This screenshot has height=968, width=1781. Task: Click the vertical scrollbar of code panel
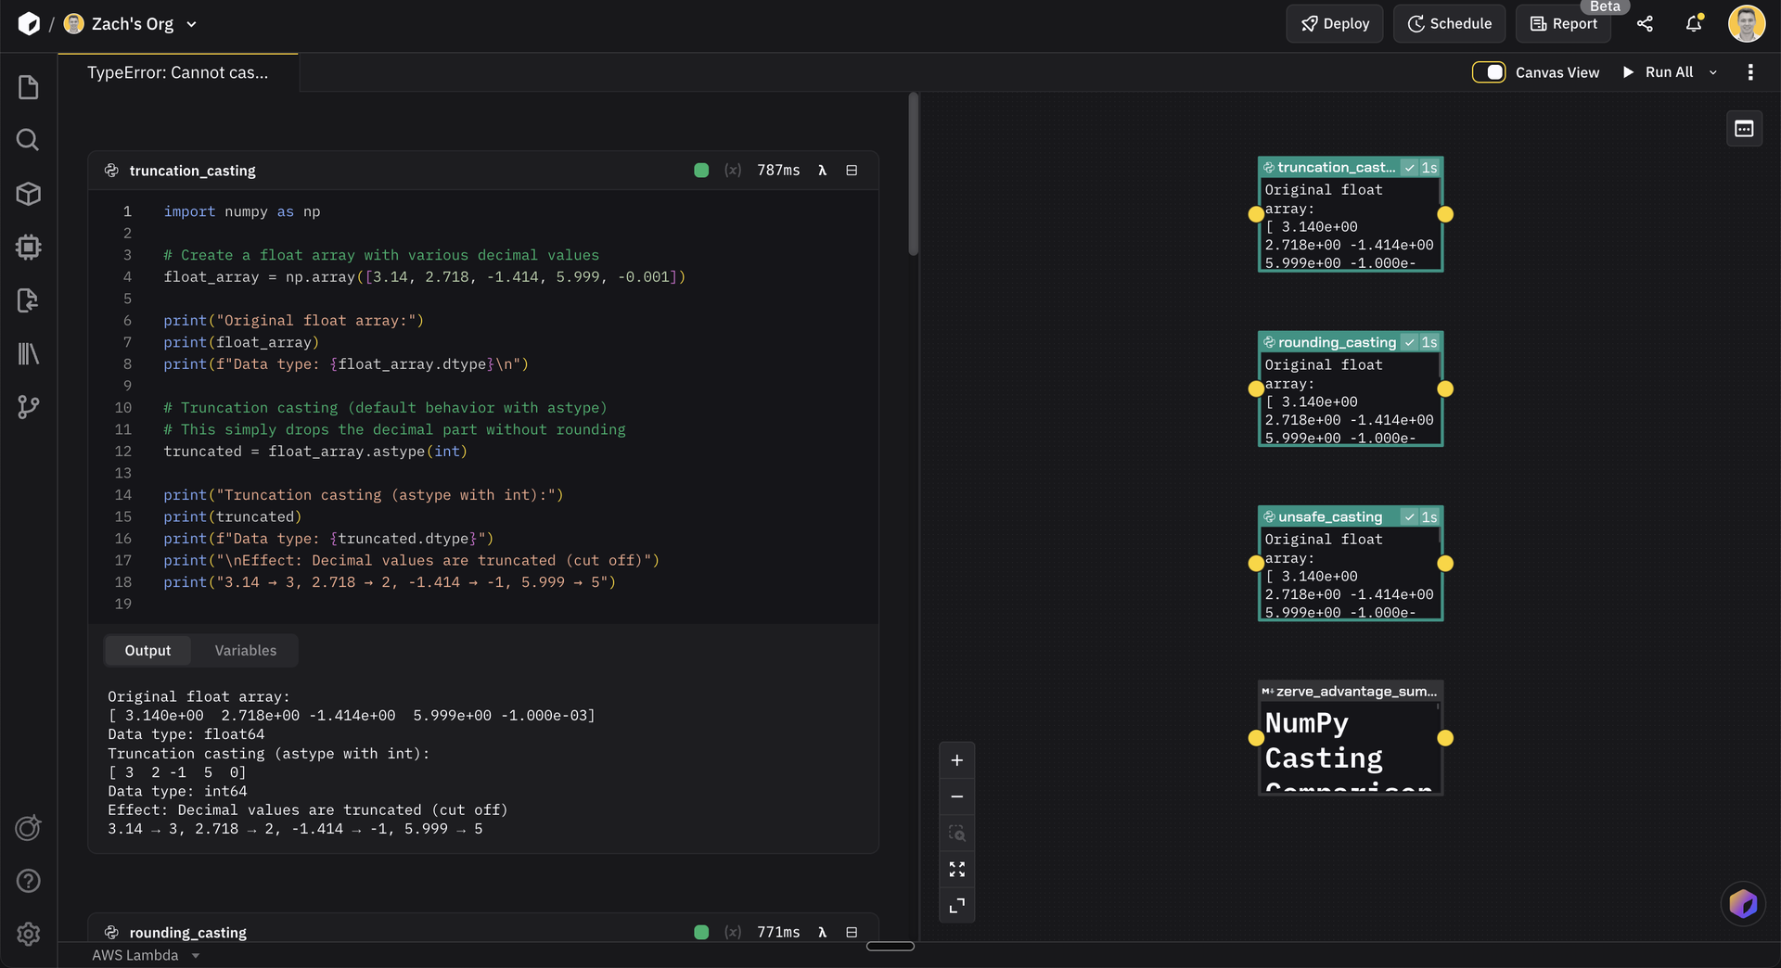pyautogui.click(x=914, y=174)
